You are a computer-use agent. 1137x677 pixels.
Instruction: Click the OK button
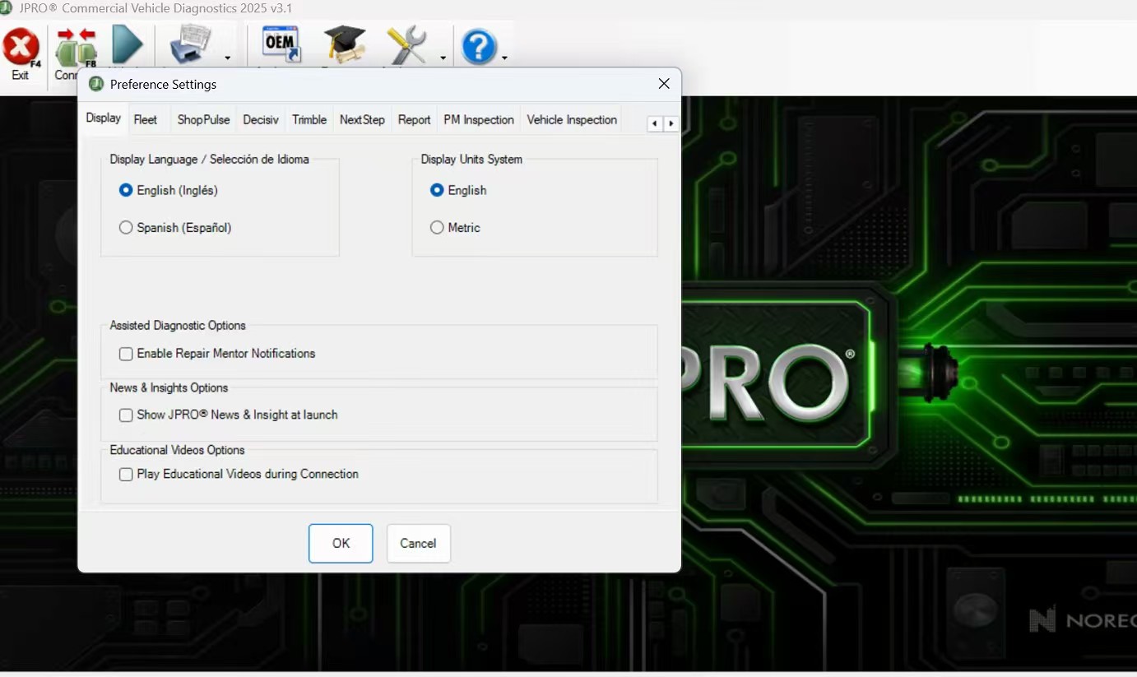coord(341,544)
